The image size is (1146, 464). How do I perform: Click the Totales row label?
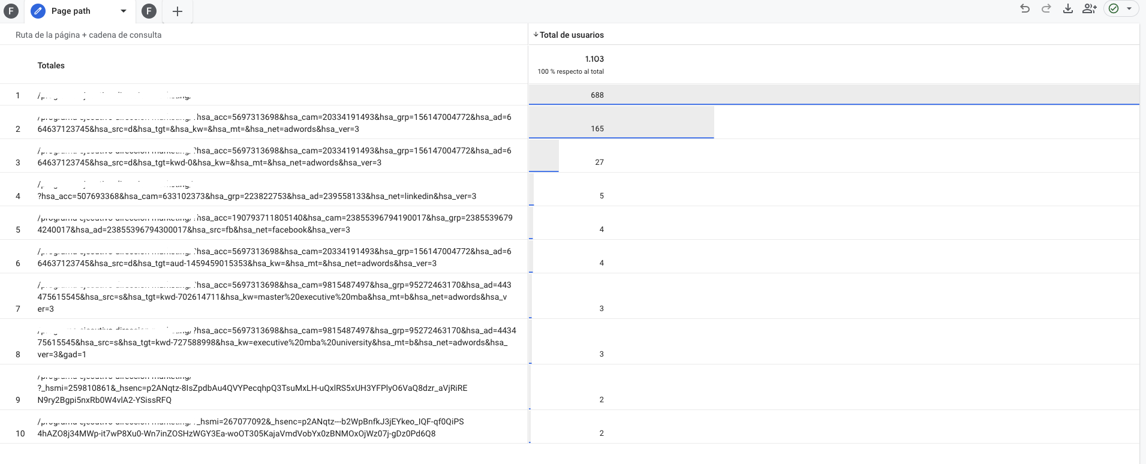coord(51,65)
